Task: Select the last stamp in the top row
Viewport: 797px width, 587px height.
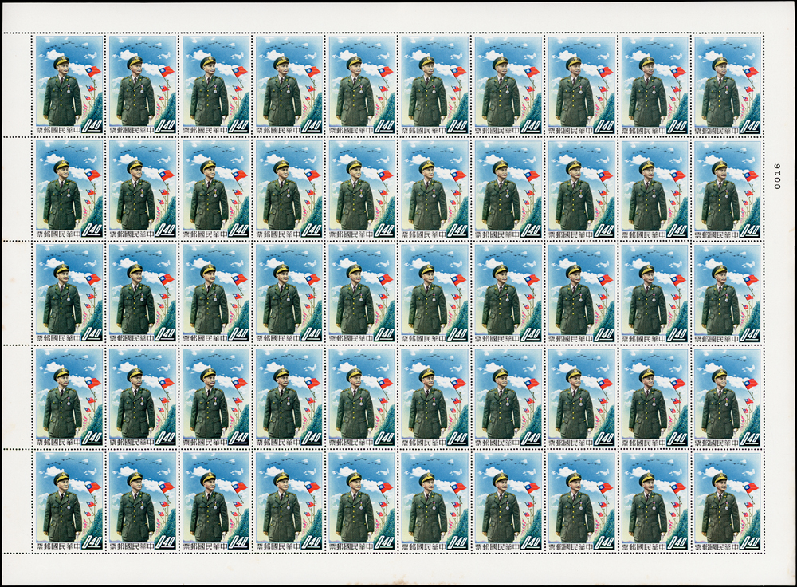Action: [x=727, y=85]
